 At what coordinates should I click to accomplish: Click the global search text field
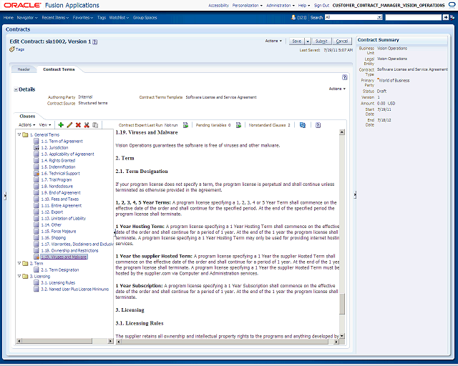[x=414, y=17]
